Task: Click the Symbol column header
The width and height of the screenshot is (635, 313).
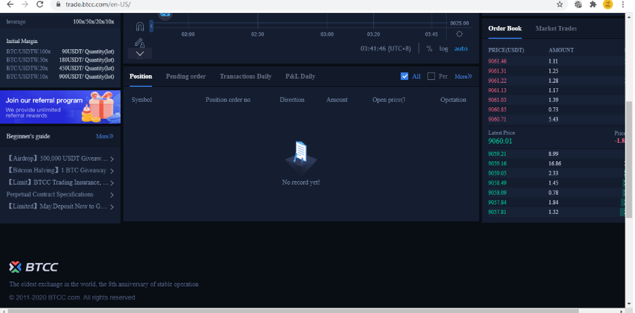Action: 142,100
